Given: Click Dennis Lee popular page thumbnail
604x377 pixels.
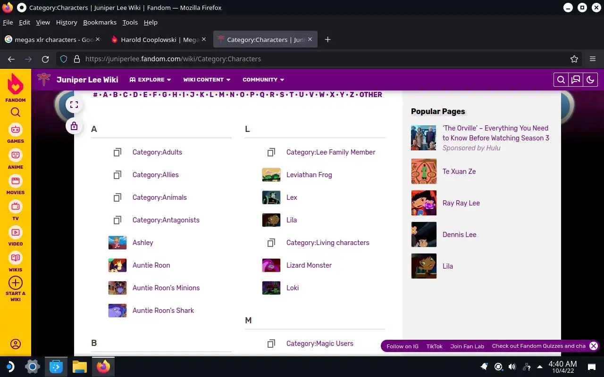Looking at the screenshot, I should pyautogui.click(x=424, y=234).
